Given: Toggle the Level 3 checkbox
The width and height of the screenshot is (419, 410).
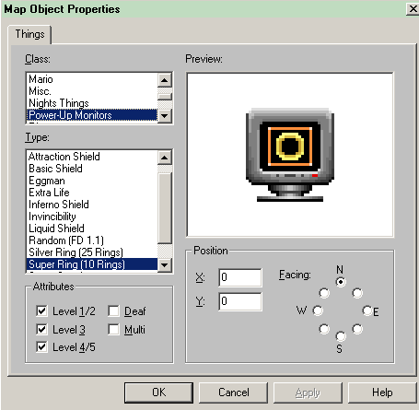Looking at the screenshot, I should pos(41,329).
